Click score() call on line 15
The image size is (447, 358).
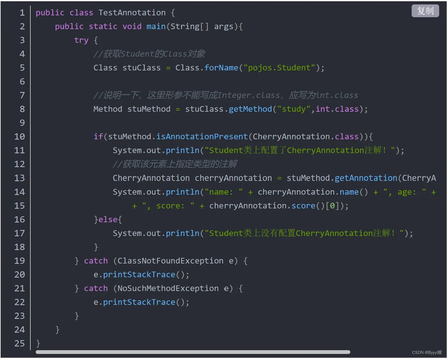[x=308, y=206]
